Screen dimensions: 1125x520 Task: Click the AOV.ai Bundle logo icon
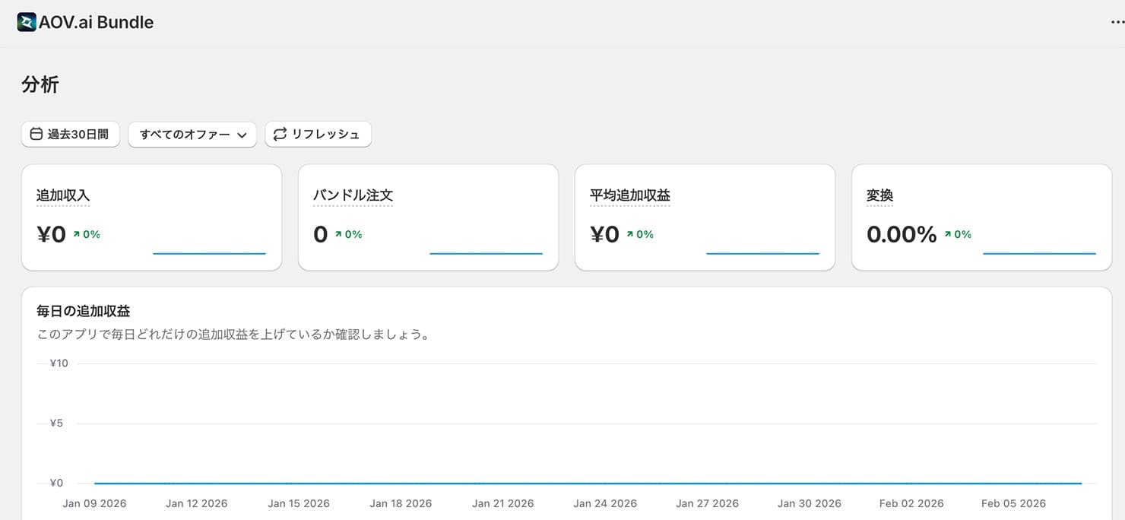coord(27,22)
